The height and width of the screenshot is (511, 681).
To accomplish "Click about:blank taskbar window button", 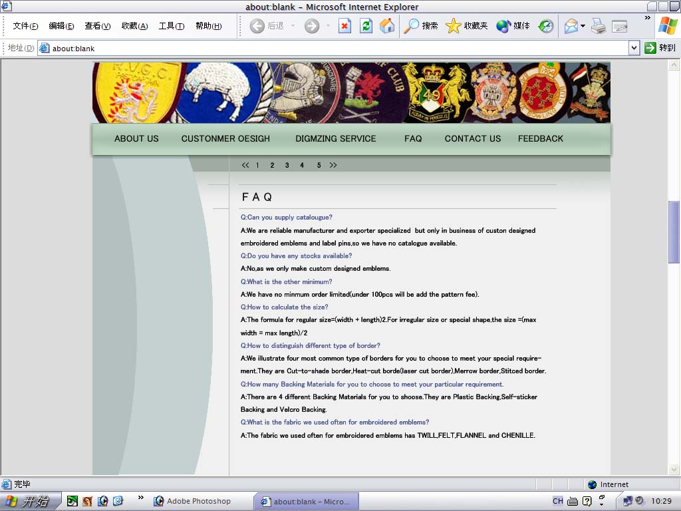I will click(306, 502).
